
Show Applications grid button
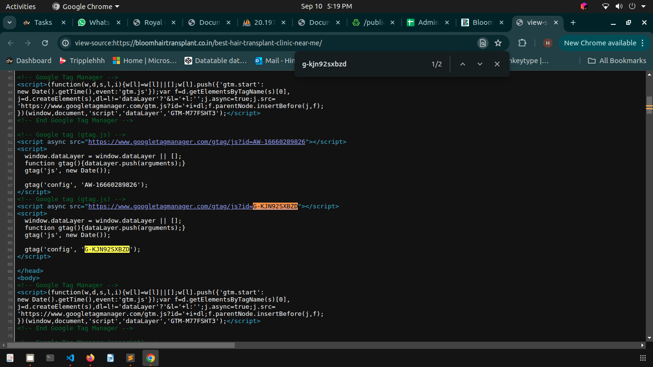pos(642,357)
